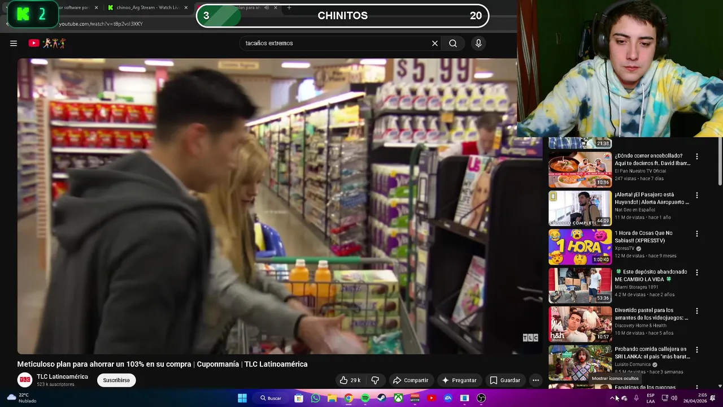
Task: Open options for ¡Alerta! El Pasajero video
Action: pyautogui.click(x=696, y=195)
